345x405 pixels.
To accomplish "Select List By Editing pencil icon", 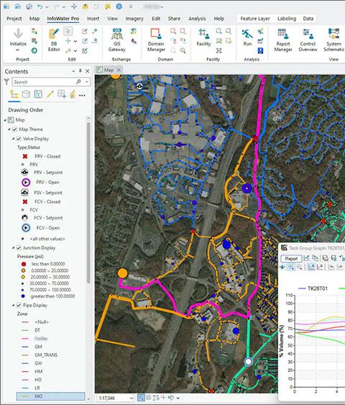I will [50, 94].
